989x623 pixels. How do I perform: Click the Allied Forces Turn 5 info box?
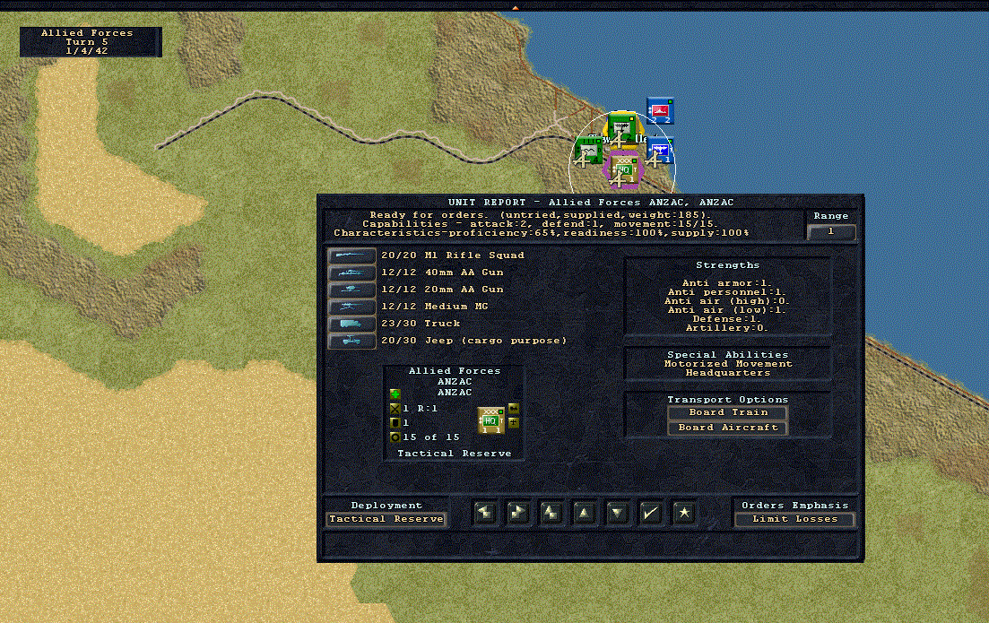[91, 41]
